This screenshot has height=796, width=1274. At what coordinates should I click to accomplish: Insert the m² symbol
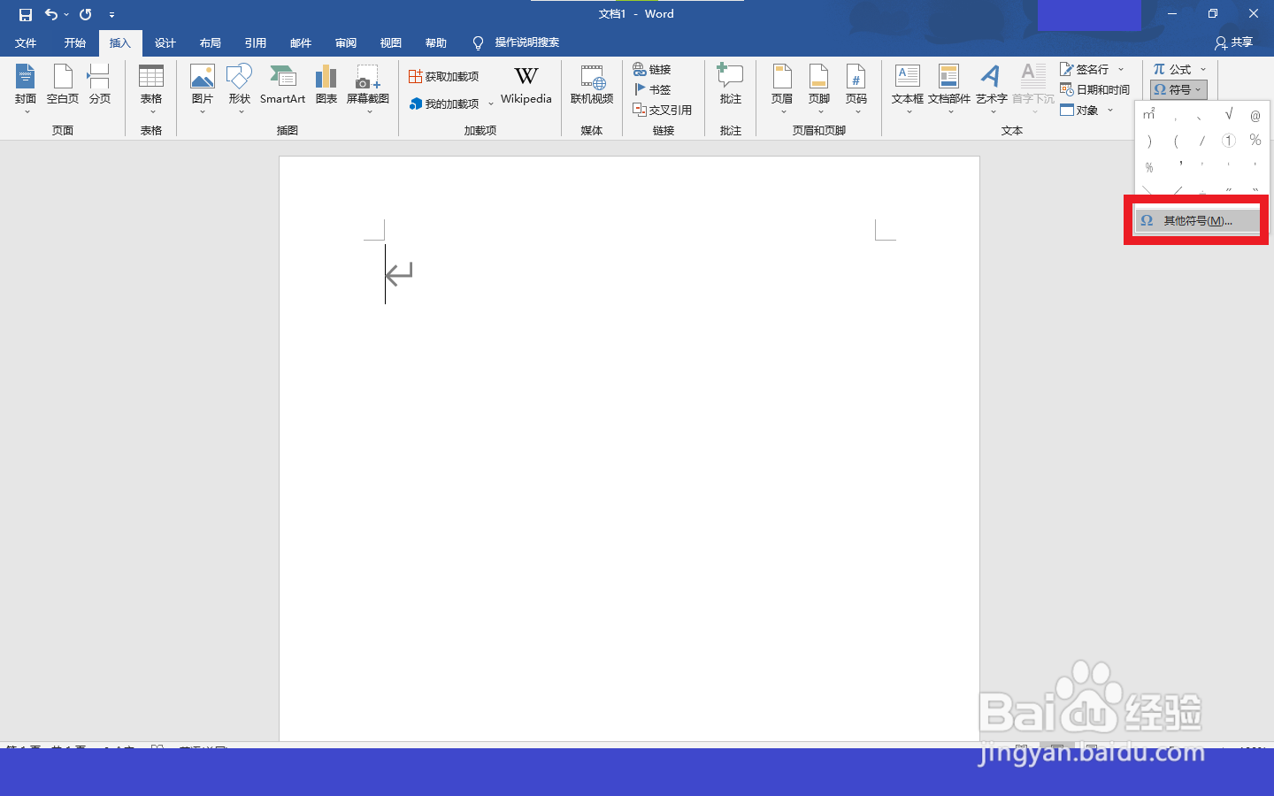point(1149,114)
